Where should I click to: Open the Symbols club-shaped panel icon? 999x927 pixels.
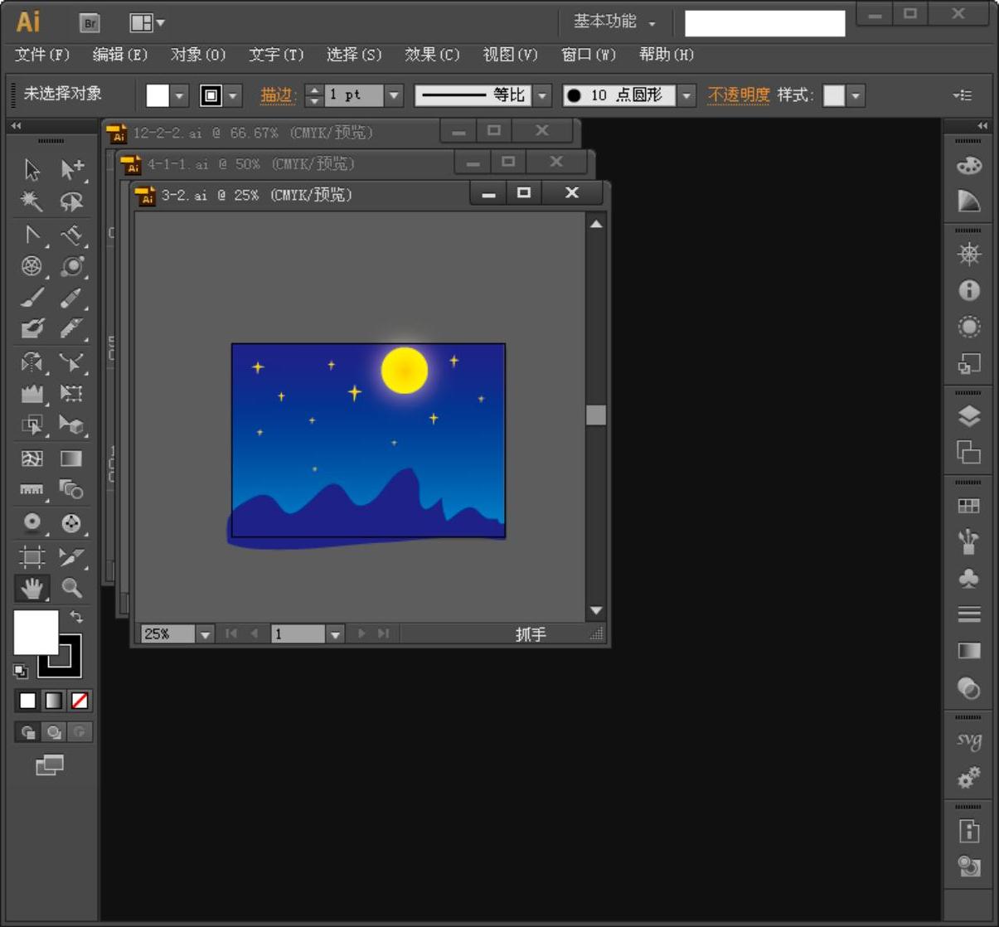tap(968, 578)
